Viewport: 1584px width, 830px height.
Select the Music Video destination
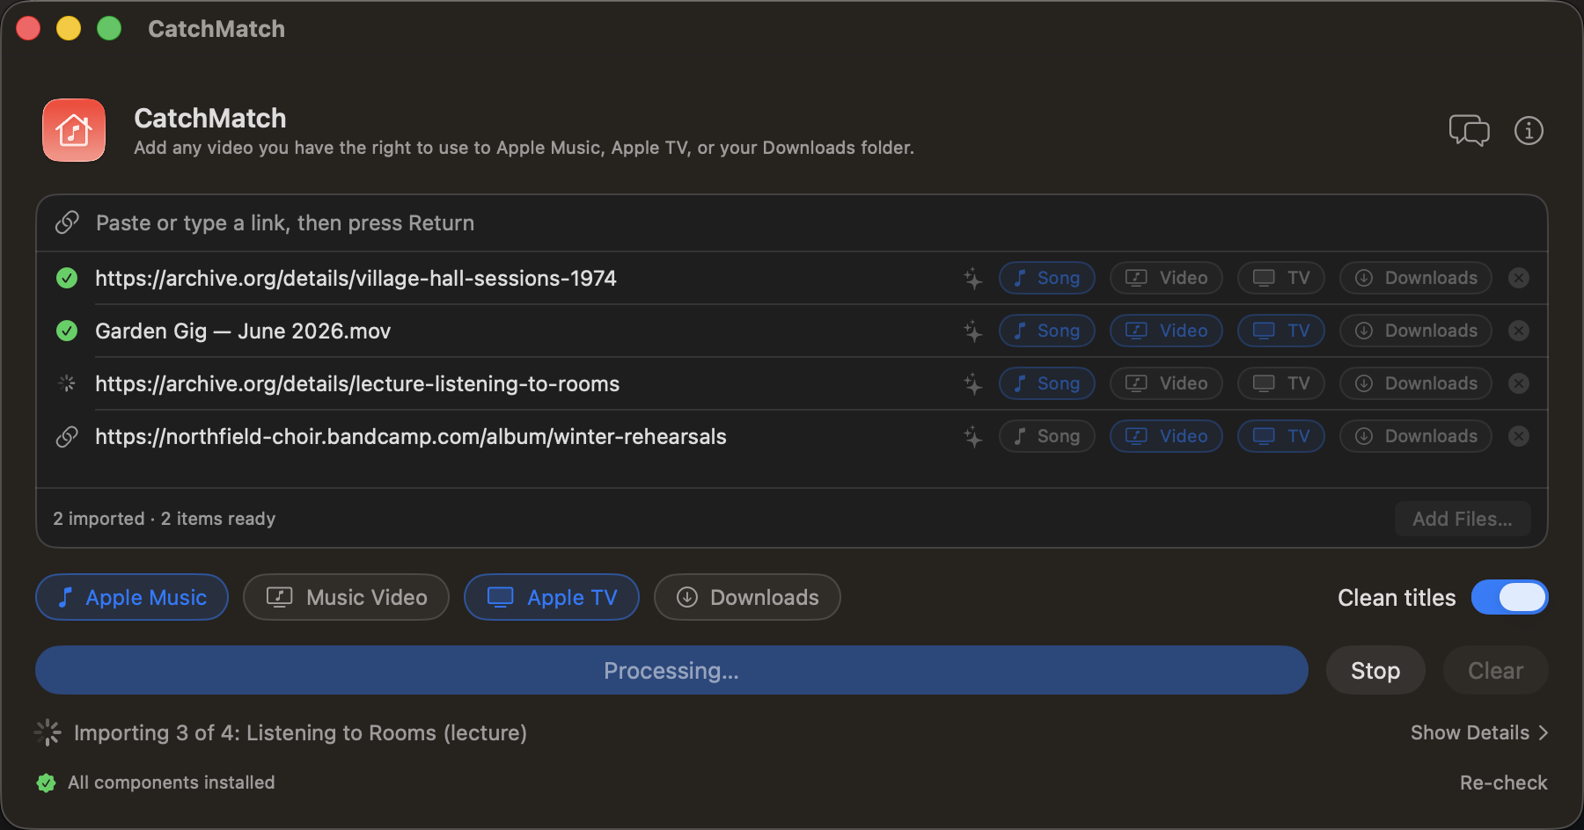[x=346, y=597]
